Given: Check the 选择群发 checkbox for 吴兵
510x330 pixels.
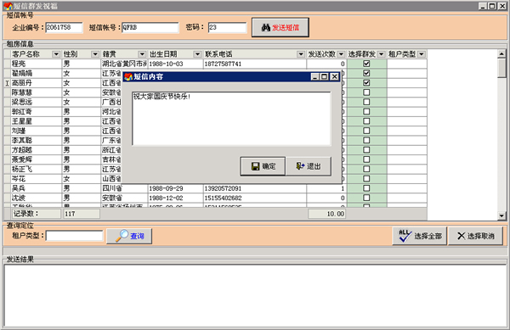Looking at the screenshot, I should click(x=366, y=188).
